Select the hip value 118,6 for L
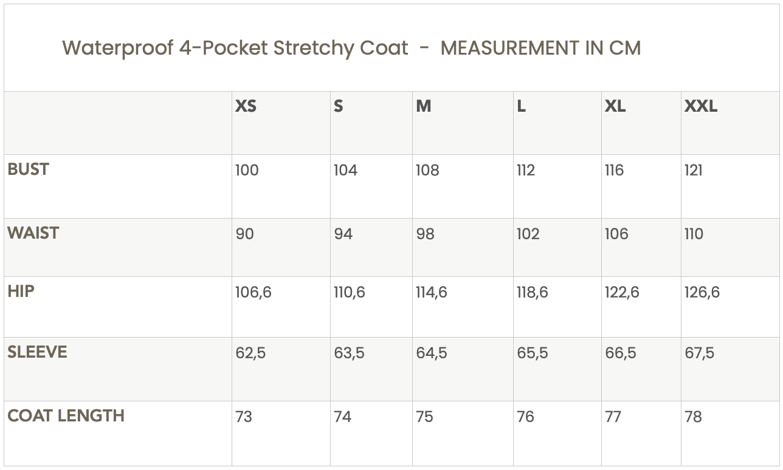The height and width of the screenshot is (470, 783). (x=532, y=293)
